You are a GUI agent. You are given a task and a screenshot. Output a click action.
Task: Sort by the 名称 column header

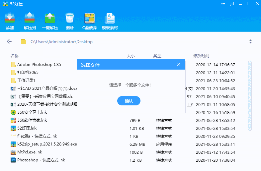click(x=15, y=56)
